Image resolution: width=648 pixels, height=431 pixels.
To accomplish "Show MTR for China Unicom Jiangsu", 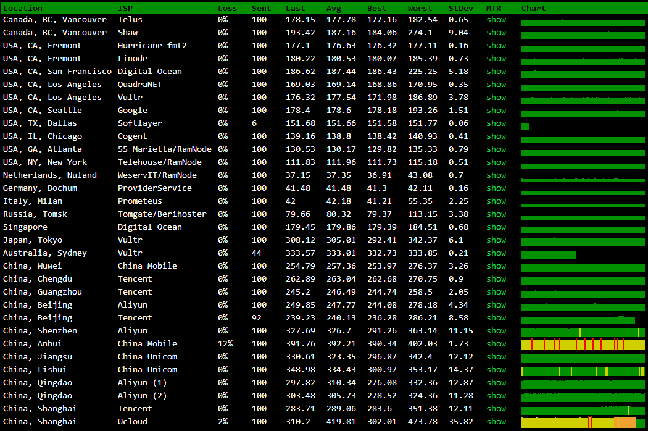I will point(496,356).
